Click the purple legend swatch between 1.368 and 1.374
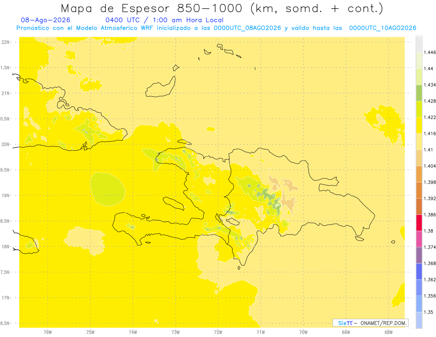The height and width of the screenshot is (337, 436). (419, 255)
